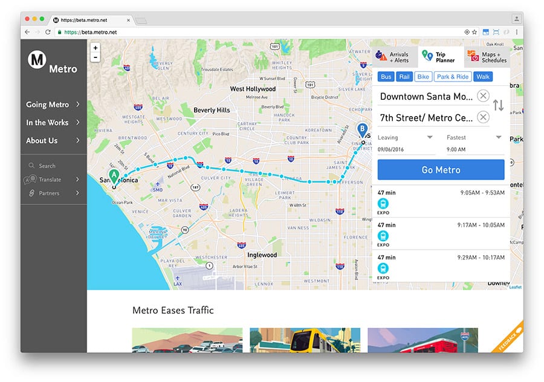Click the Metro Eases Traffic heading
This screenshot has width=544, height=382.
click(x=173, y=310)
